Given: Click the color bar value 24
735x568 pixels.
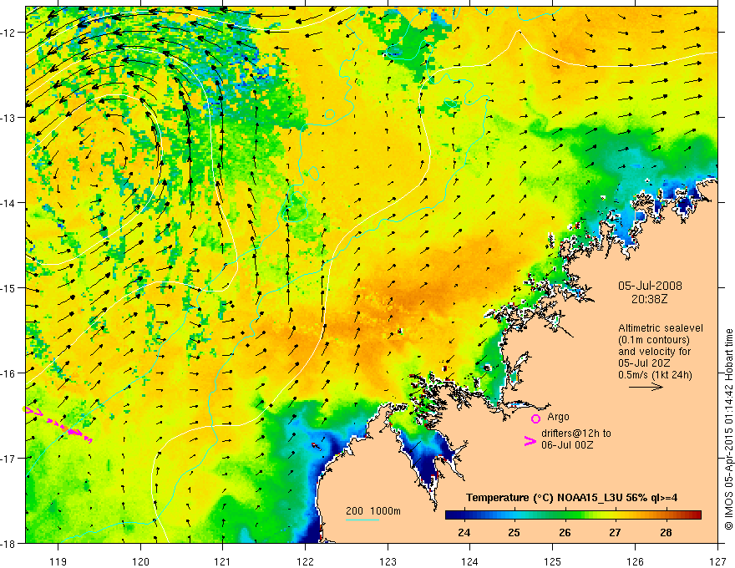Looking at the screenshot, I should coord(464,532).
